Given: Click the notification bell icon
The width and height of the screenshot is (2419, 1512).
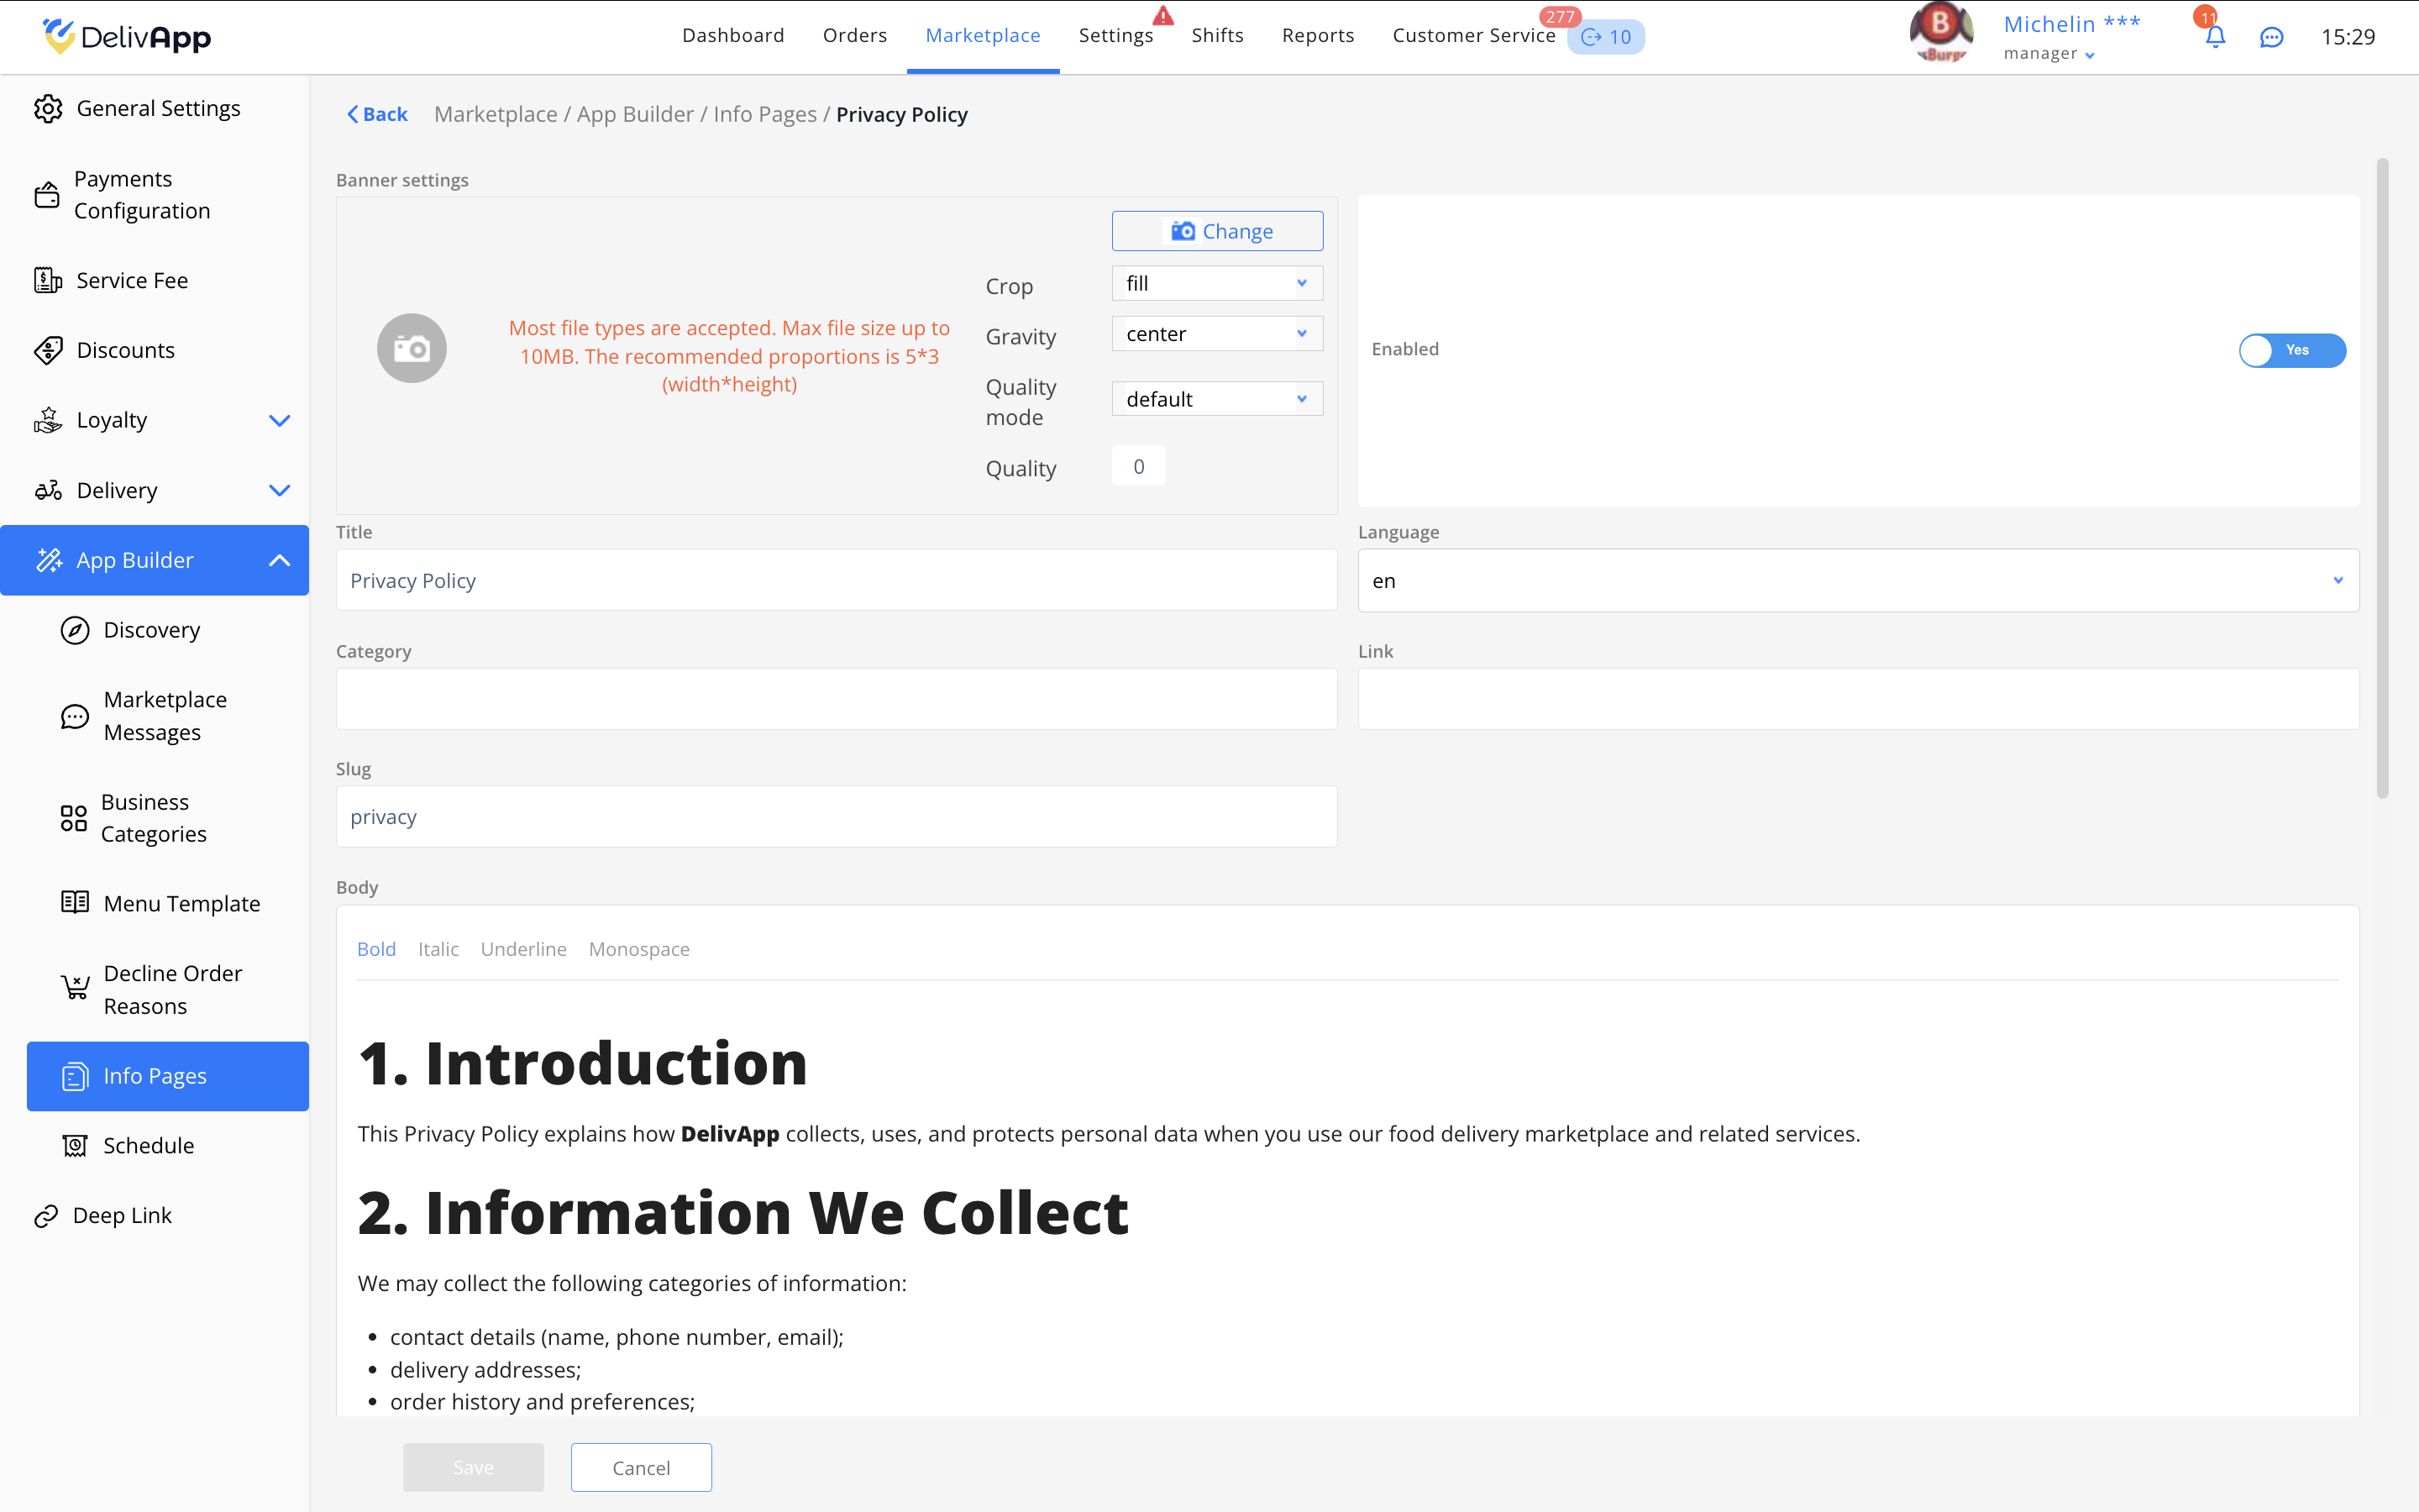Looking at the screenshot, I should click(x=2214, y=37).
